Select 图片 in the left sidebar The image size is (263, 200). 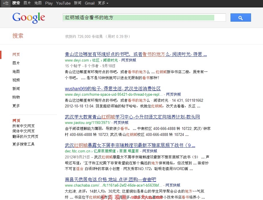click(x=16, y=63)
